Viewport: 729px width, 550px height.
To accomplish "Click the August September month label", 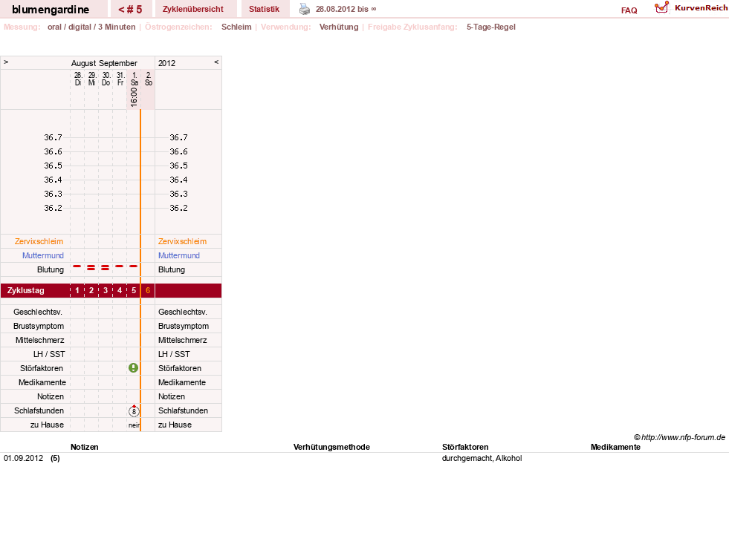I will point(104,63).
